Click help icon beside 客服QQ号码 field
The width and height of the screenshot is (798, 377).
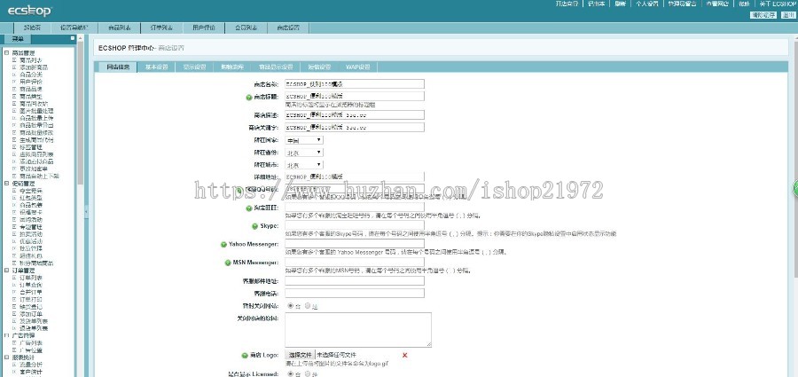pos(240,190)
